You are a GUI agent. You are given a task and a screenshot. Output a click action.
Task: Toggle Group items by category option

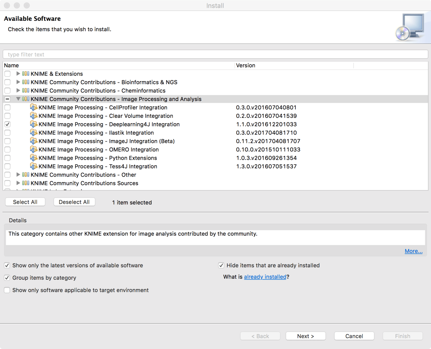pyautogui.click(x=7, y=278)
